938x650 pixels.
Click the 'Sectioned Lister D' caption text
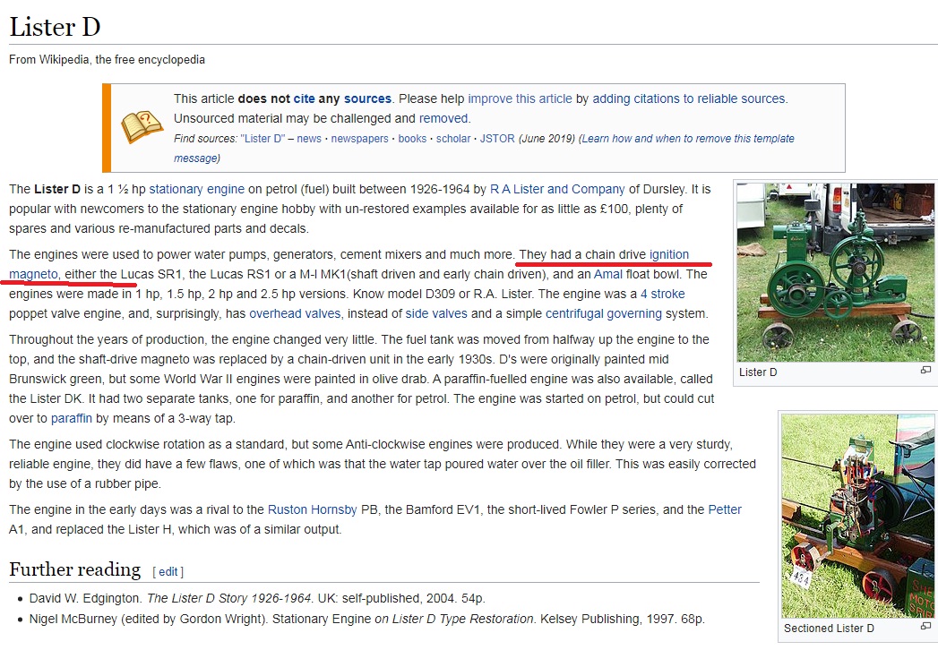tap(829, 628)
